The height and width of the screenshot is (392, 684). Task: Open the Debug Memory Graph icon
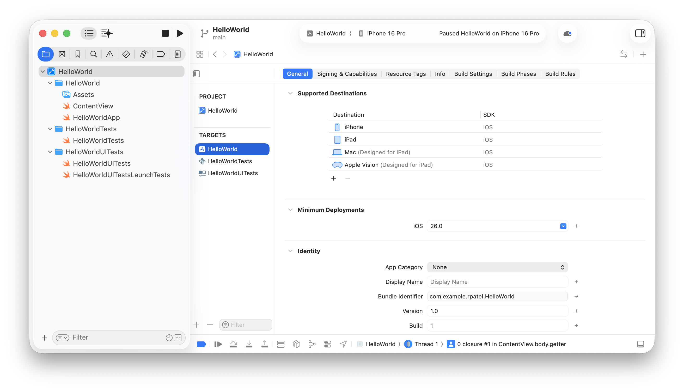pyautogui.click(x=312, y=344)
